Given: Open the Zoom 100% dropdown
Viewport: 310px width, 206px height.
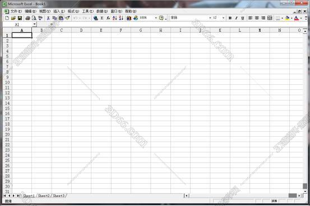Looking at the screenshot, I should point(156,18).
